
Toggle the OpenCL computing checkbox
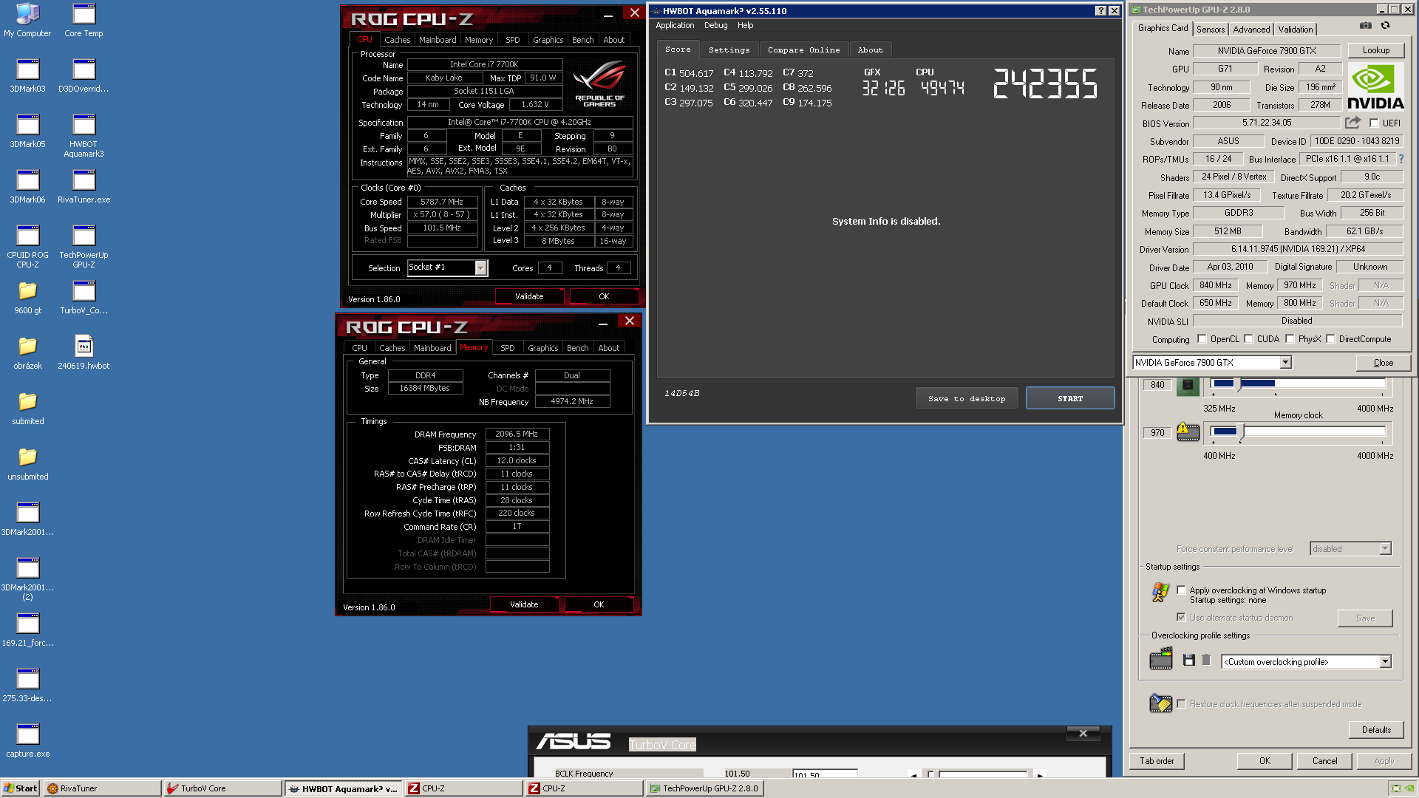[1202, 339]
